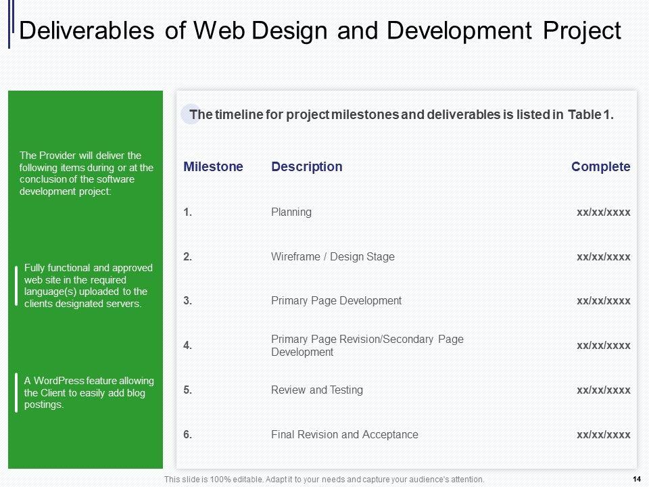Image resolution: width=649 pixels, height=487 pixels.
Task: Click the table caption about Table 1 timeline
Action: coord(402,115)
